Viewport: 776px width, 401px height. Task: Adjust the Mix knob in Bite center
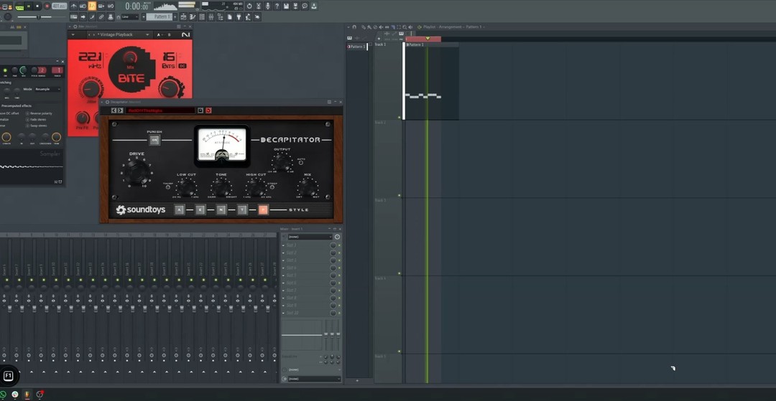(130, 58)
